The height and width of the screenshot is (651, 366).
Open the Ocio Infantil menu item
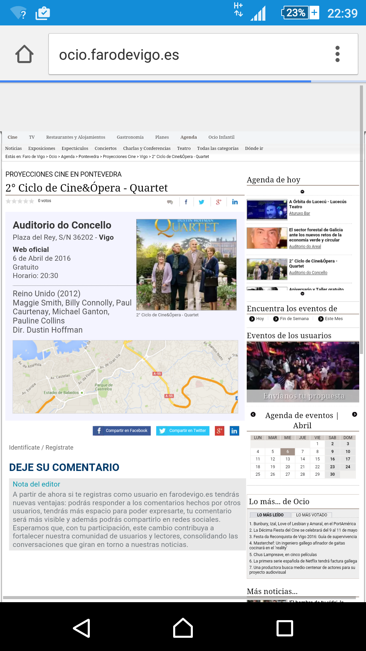point(221,137)
